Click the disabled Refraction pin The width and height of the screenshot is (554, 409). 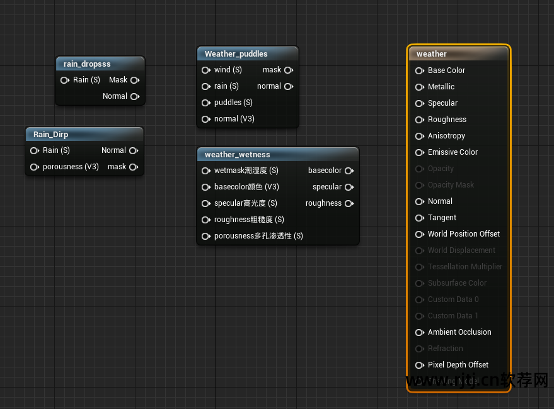(419, 349)
